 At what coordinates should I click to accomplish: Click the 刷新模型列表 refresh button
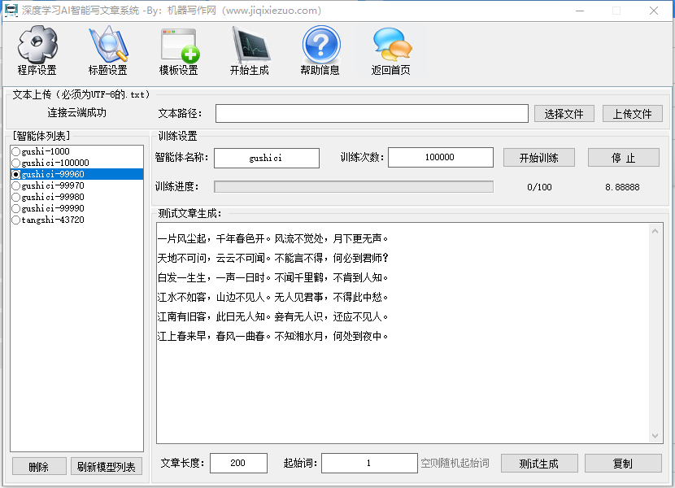tap(107, 467)
